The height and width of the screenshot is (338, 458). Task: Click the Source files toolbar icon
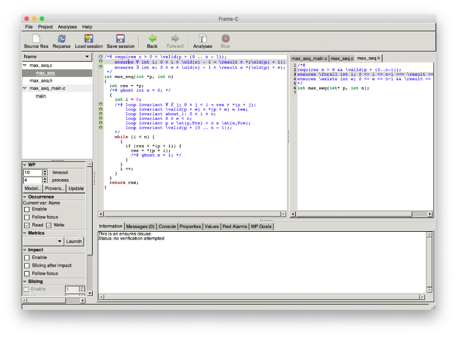pyautogui.click(x=36, y=38)
